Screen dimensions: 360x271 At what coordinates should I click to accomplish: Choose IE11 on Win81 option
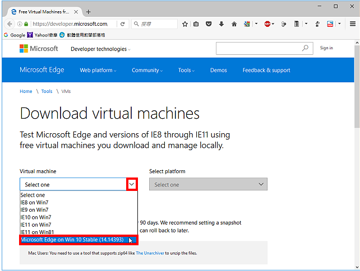pos(79,232)
